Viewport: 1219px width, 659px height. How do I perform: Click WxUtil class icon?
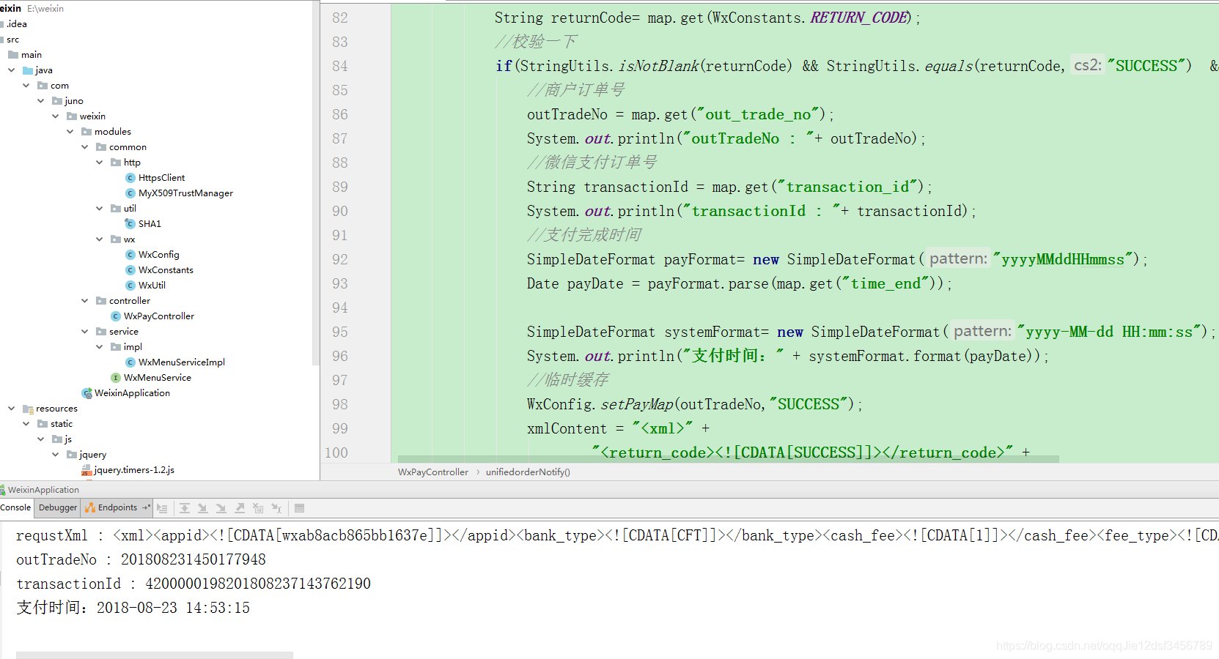pyautogui.click(x=130, y=286)
